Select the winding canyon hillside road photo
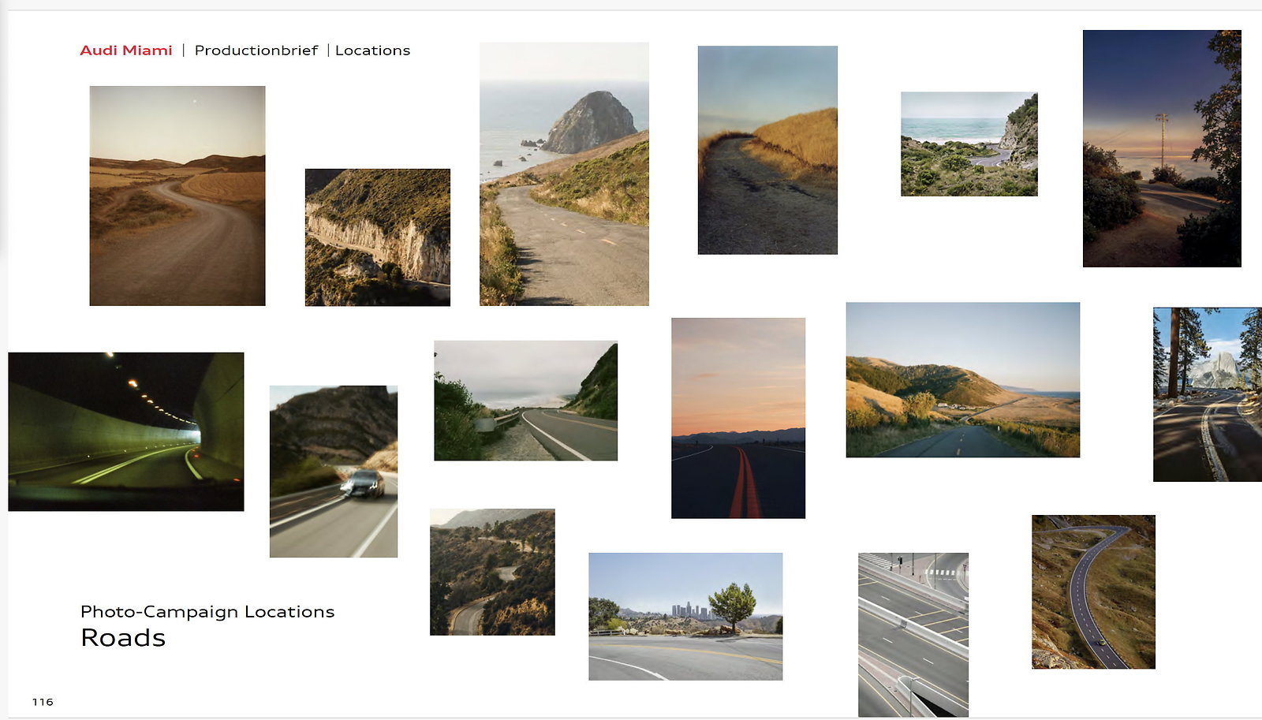The height and width of the screenshot is (720, 1262). pos(492,572)
